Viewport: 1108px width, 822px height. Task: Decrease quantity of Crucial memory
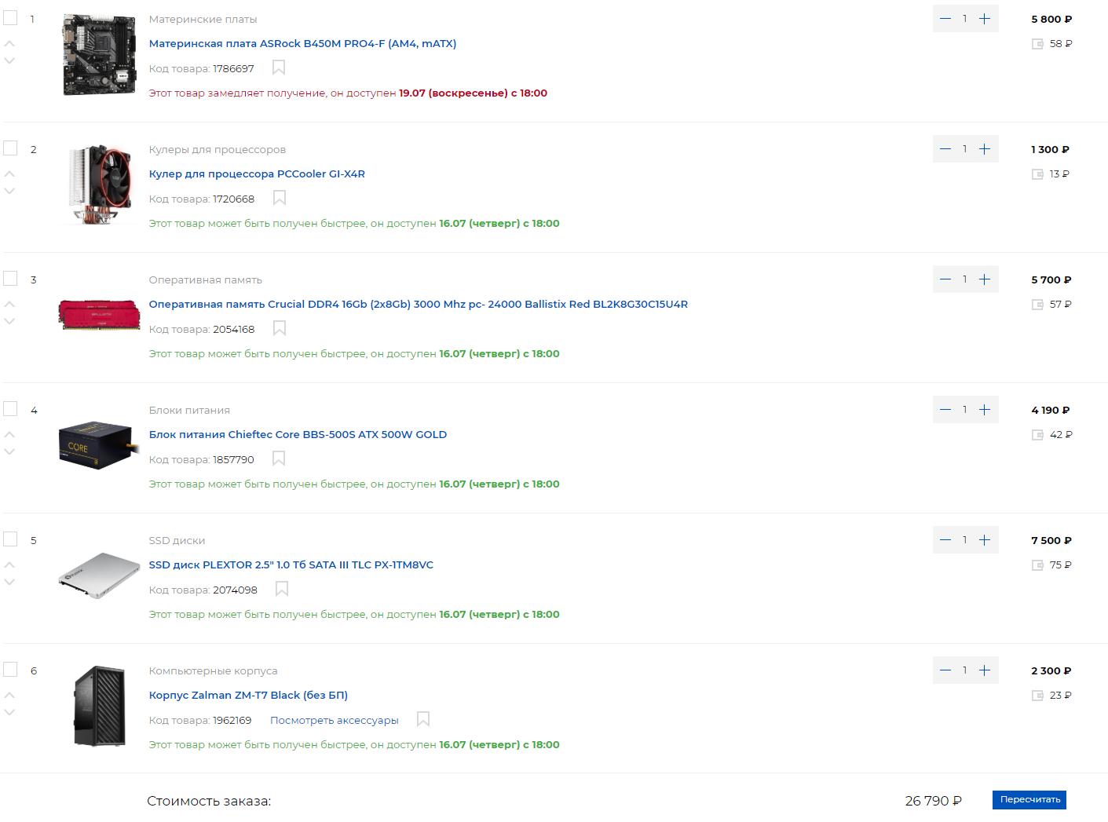pyautogui.click(x=945, y=279)
